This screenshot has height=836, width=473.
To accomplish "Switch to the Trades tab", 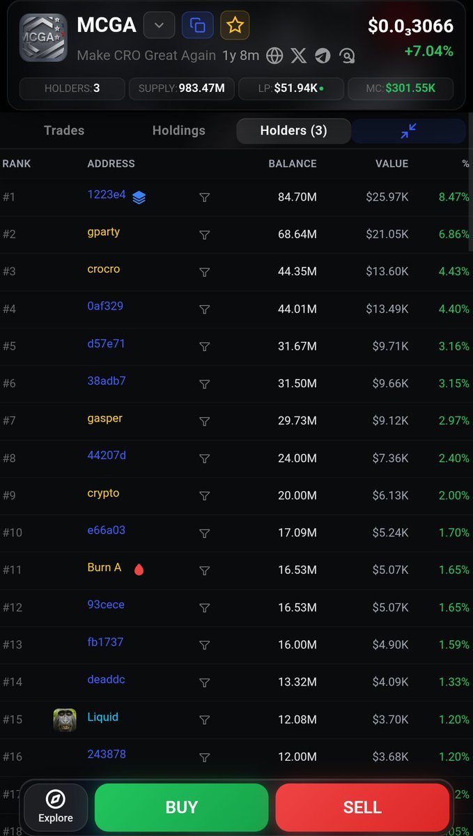I will pos(64,130).
